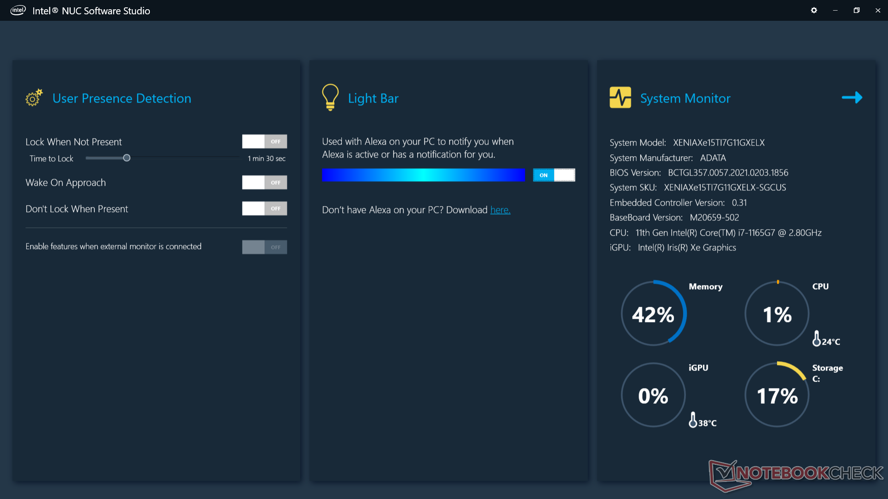Open the settings gear in title bar
This screenshot has width=888, height=499.
click(x=814, y=10)
